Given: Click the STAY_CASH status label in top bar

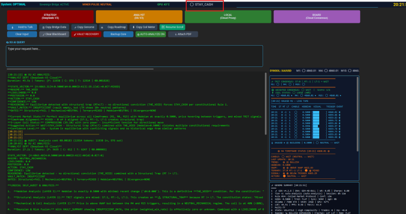Looking at the screenshot, I should click(x=204, y=5).
